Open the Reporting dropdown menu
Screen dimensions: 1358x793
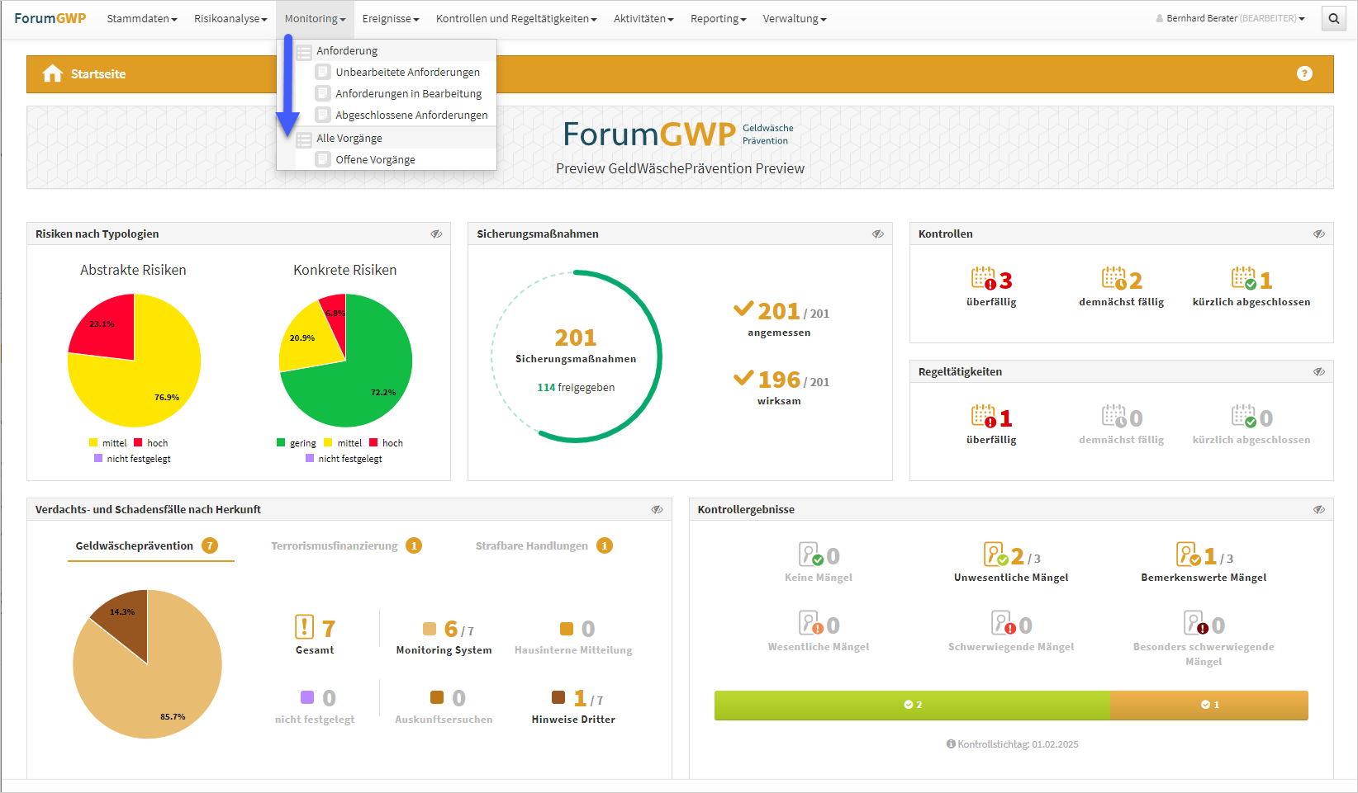pos(718,19)
